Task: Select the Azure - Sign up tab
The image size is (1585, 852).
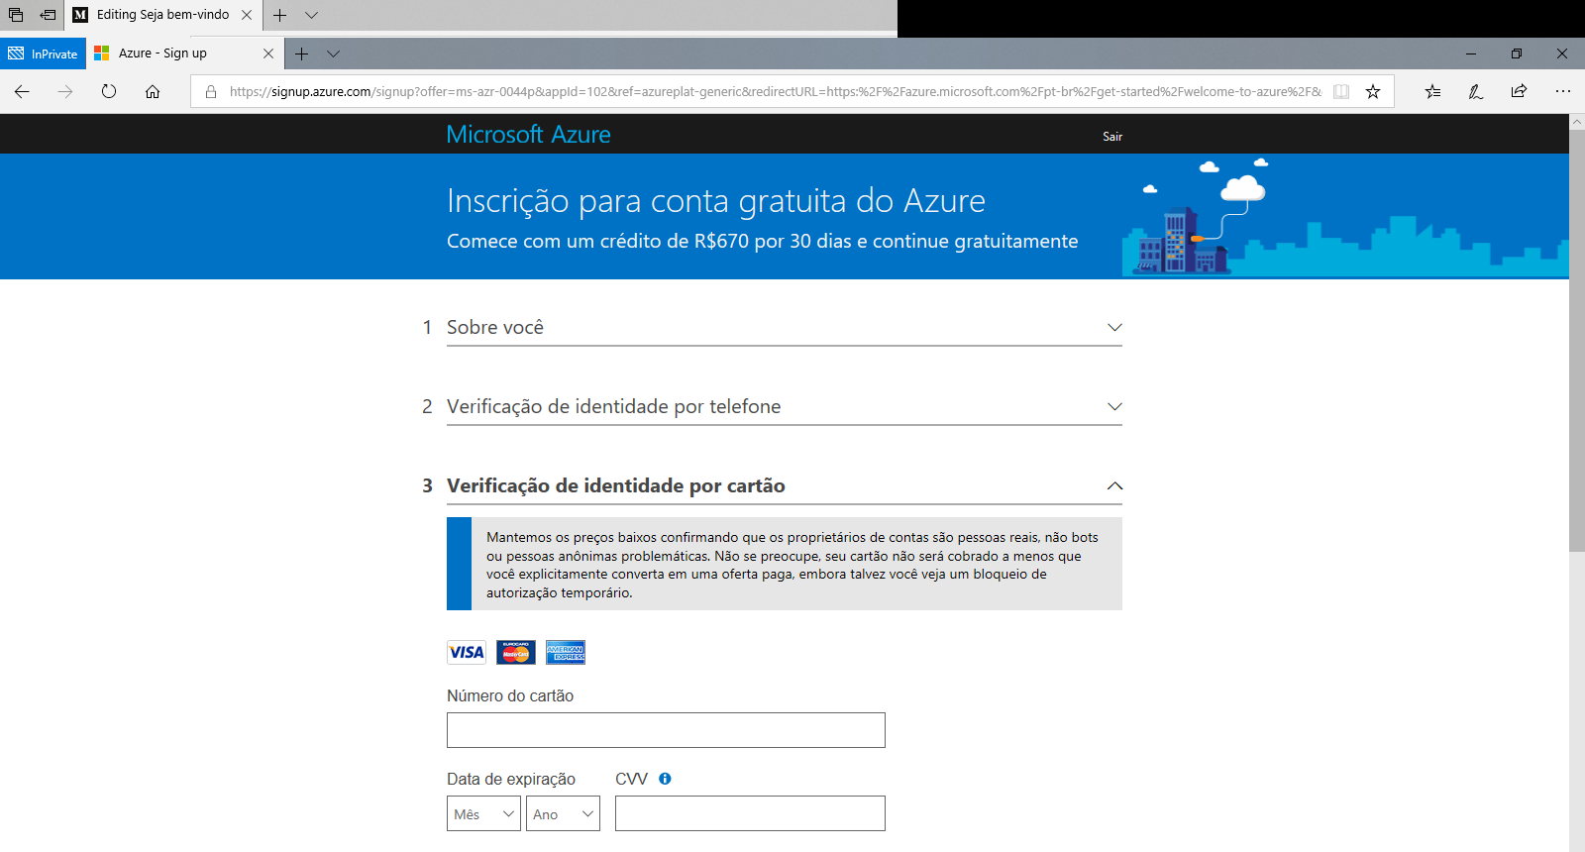Action: 185,53
